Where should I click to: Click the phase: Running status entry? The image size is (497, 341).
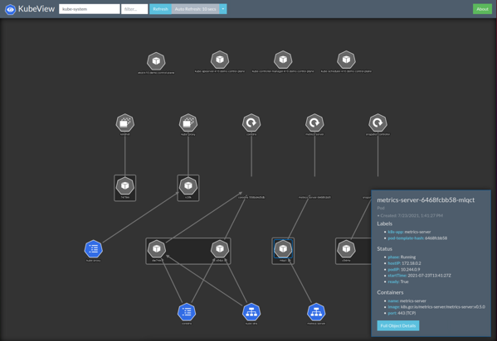click(x=402, y=257)
